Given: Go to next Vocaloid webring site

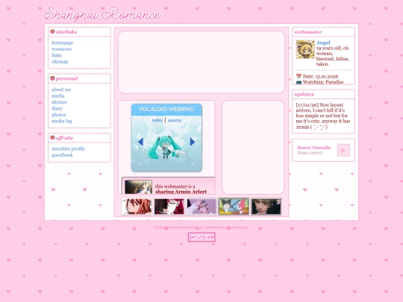Looking at the screenshot, I should tap(193, 142).
